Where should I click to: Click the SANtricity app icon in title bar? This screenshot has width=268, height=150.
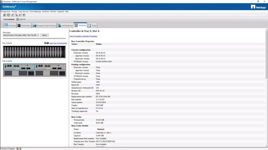(1, 2)
